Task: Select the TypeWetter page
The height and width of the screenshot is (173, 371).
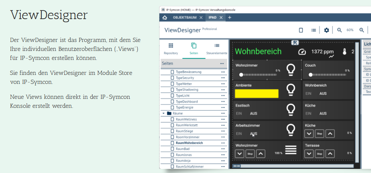Action: pos(184,84)
